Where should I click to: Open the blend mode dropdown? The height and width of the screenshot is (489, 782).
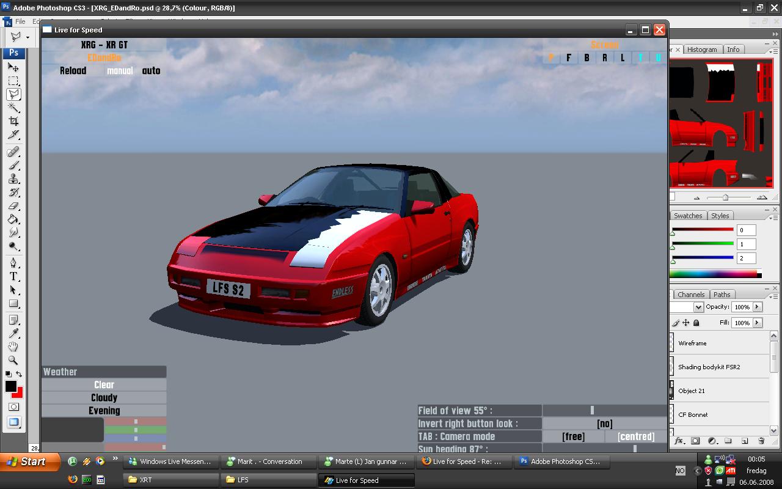coord(698,307)
